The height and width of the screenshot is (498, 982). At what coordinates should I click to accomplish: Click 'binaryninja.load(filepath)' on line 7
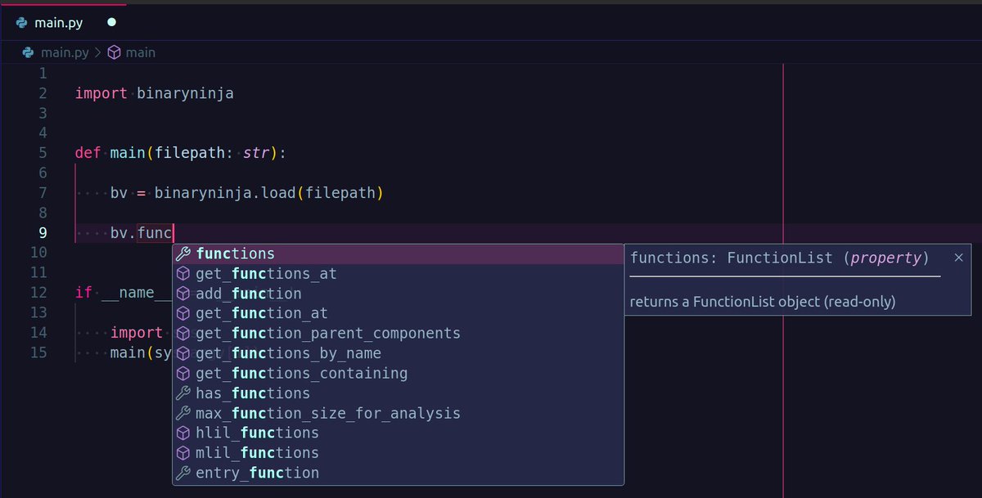point(269,193)
